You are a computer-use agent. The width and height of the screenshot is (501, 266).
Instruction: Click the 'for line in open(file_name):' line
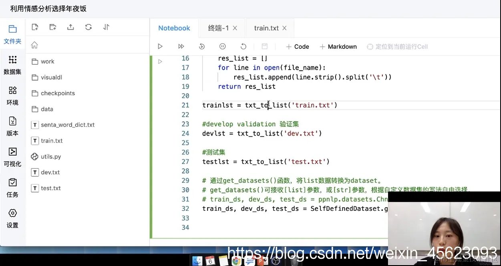point(272,68)
